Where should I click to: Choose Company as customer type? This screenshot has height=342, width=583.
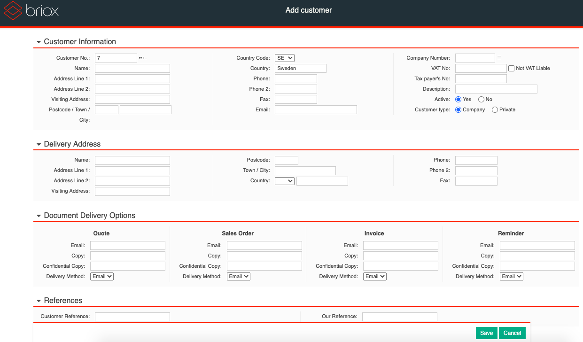(459, 109)
